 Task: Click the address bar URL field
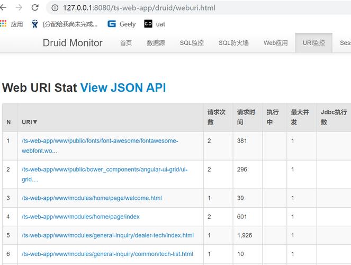pyautogui.click(x=139, y=8)
